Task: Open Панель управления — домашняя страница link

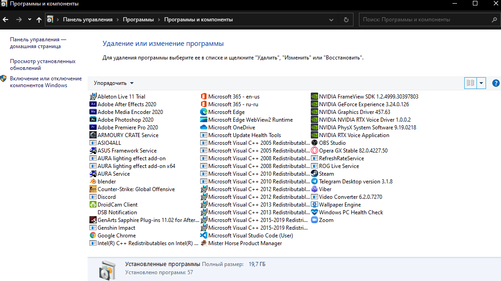Action: coord(38,43)
